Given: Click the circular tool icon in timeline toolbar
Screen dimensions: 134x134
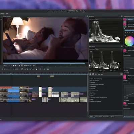Looking at the screenshot, I should click(40, 69).
